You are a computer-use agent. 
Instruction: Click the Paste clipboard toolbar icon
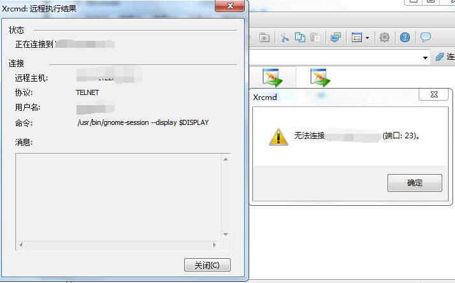tap(315, 38)
